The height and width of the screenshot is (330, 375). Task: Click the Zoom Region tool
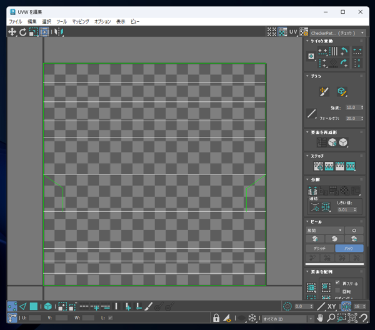pyautogui.click(x=342, y=318)
